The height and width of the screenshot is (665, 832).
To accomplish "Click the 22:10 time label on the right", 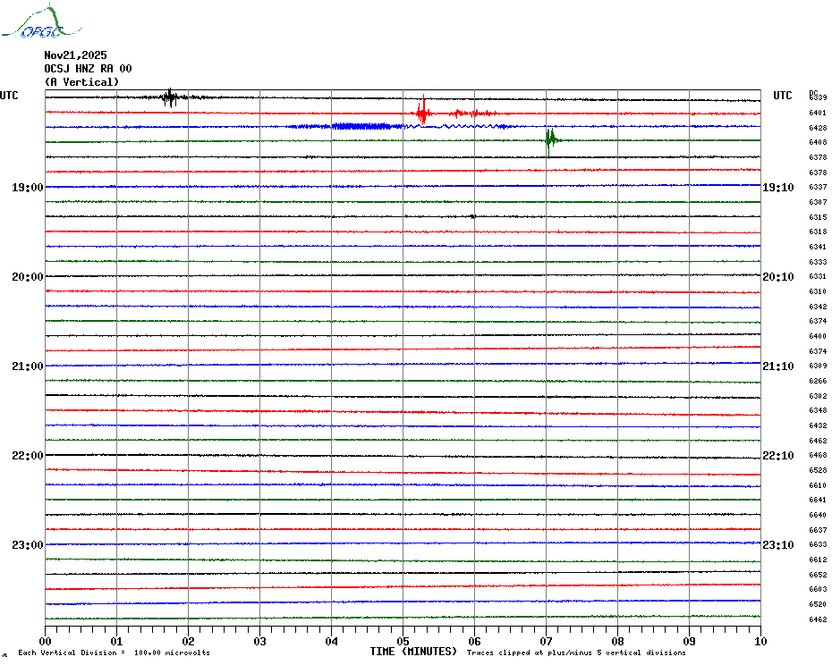I will click(x=777, y=456).
